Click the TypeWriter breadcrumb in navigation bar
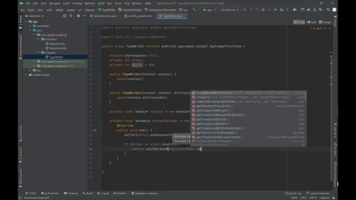 coord(107,10)
